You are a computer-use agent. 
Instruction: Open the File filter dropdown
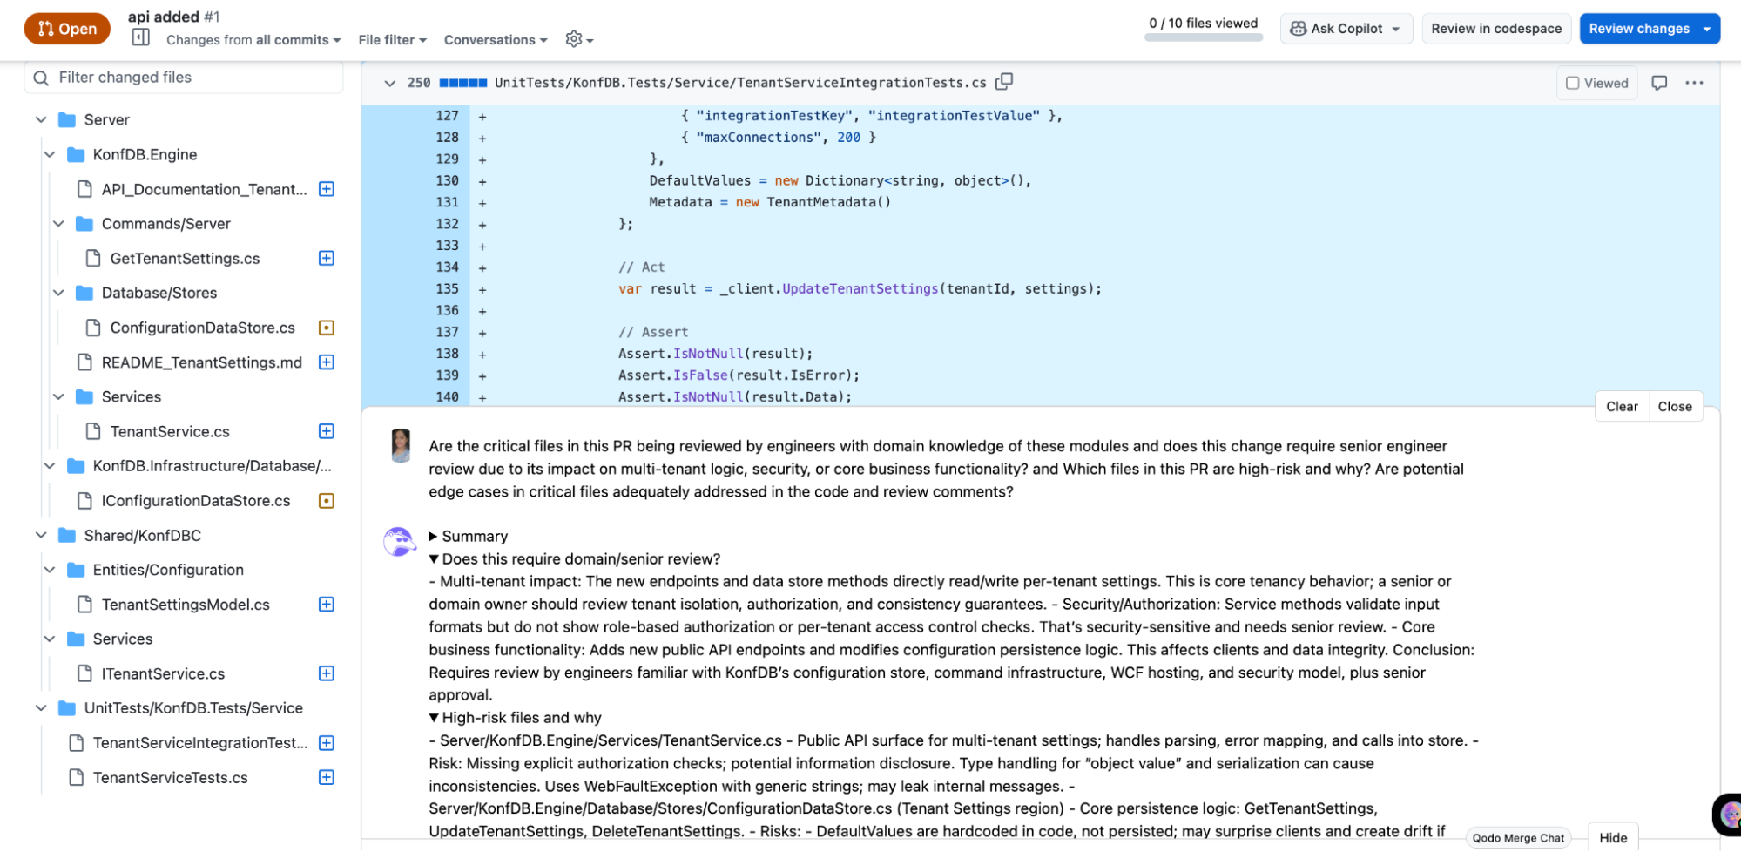pyautogui.click(x=392, y=39)
